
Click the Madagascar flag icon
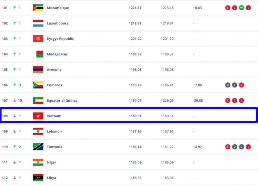pos(38,54)
